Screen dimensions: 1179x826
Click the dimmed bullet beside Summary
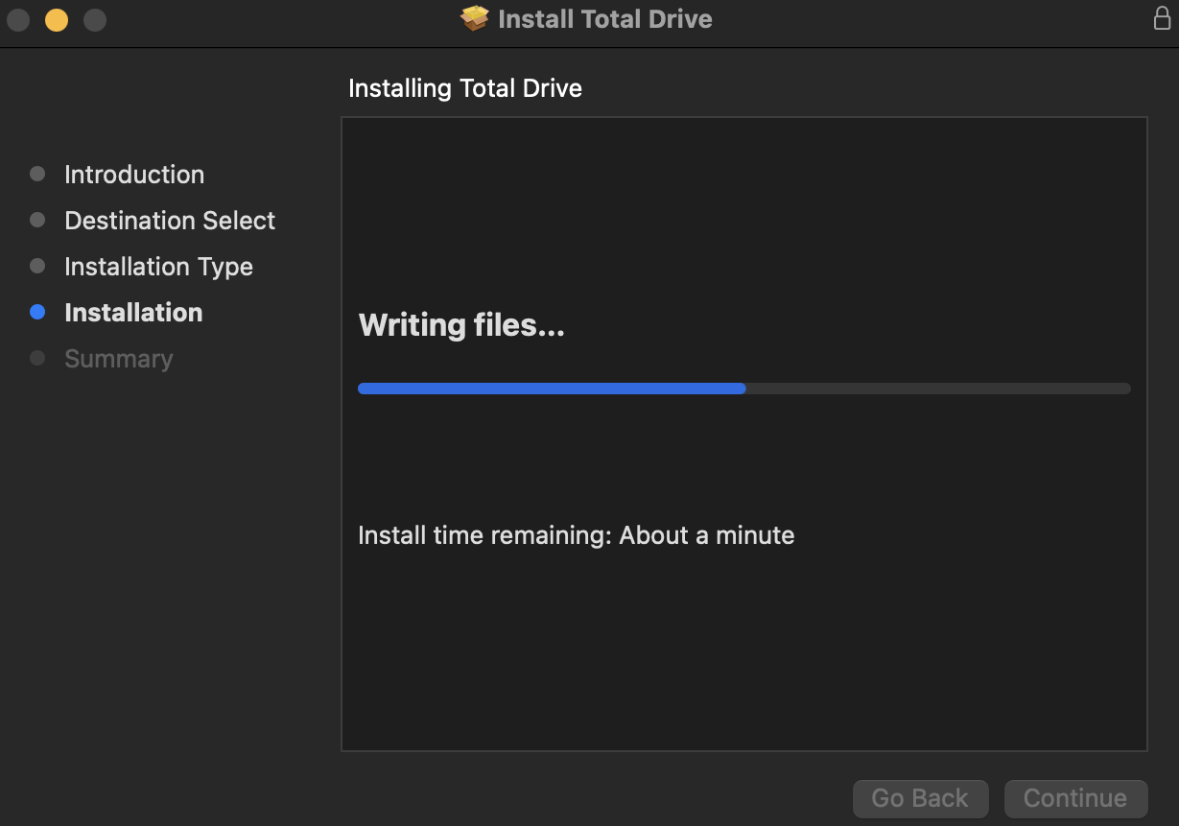click(37, 358)
